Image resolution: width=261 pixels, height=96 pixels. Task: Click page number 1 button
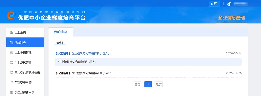click(x=148, y=85)
